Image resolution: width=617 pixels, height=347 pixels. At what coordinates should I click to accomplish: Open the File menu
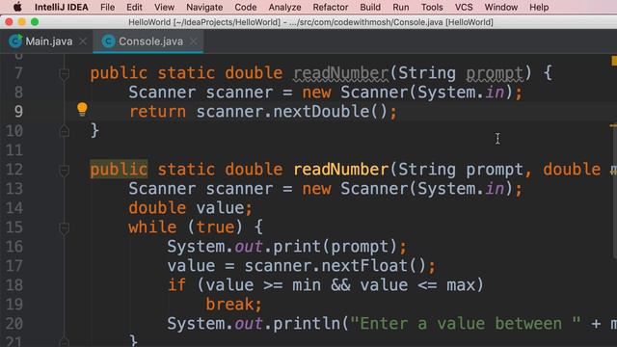click(107, 7)
